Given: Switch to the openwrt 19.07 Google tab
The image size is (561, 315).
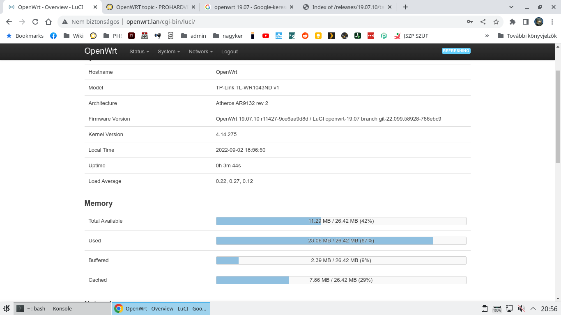Looking at the screenshot, I should [x=249, y=7].
